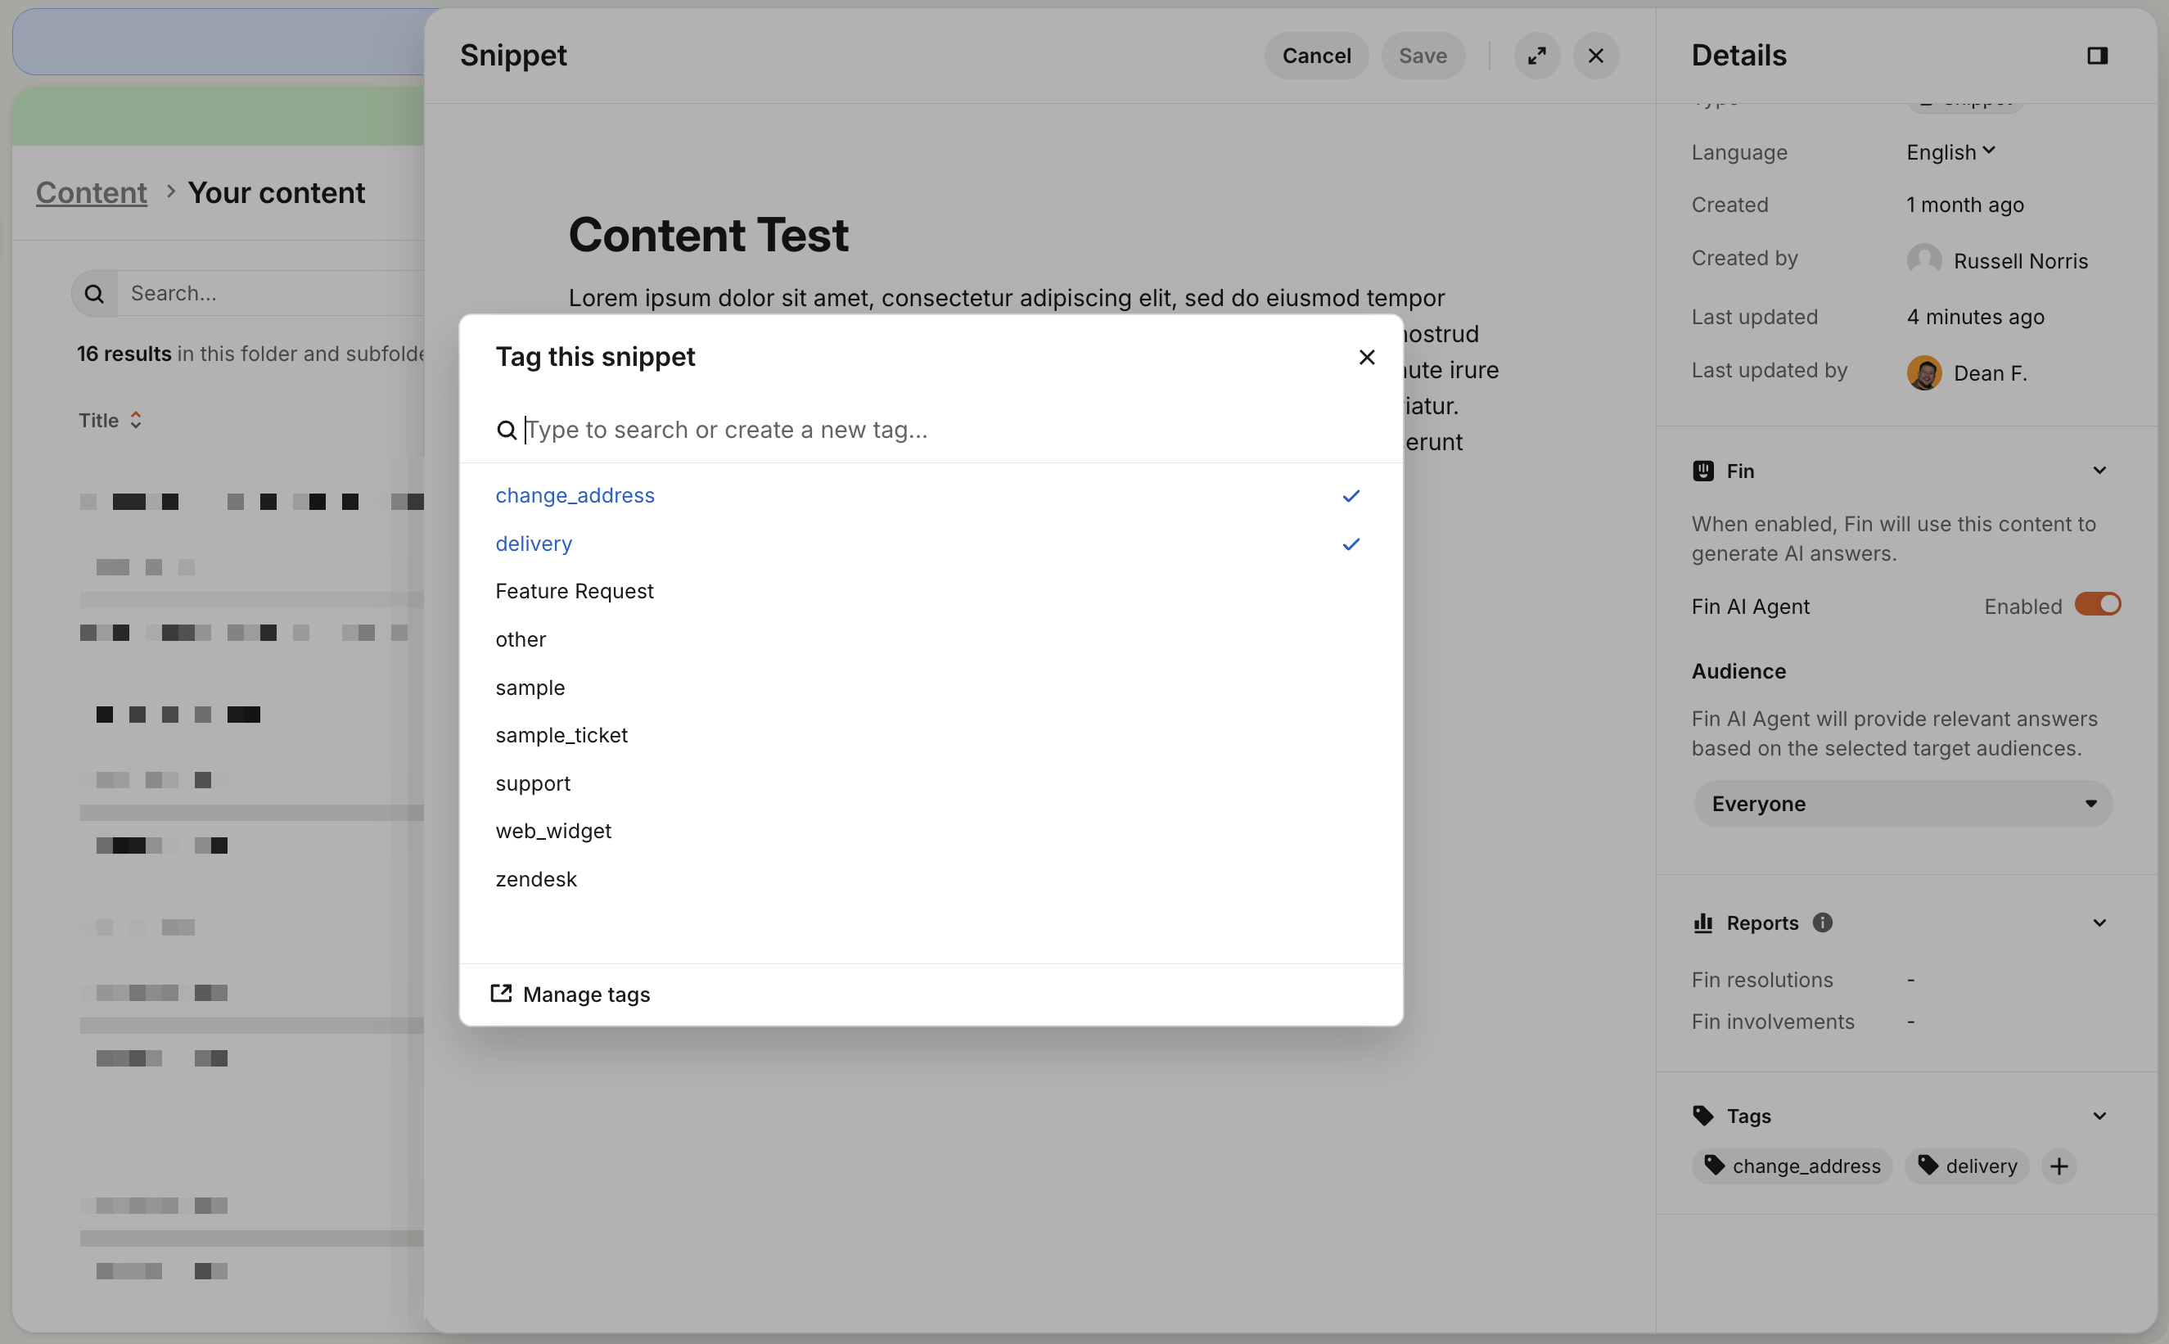The image size is (2169, 1344).
Task: Toggle the Details sidebar panel icon
Action: (x=2097, y=56)
